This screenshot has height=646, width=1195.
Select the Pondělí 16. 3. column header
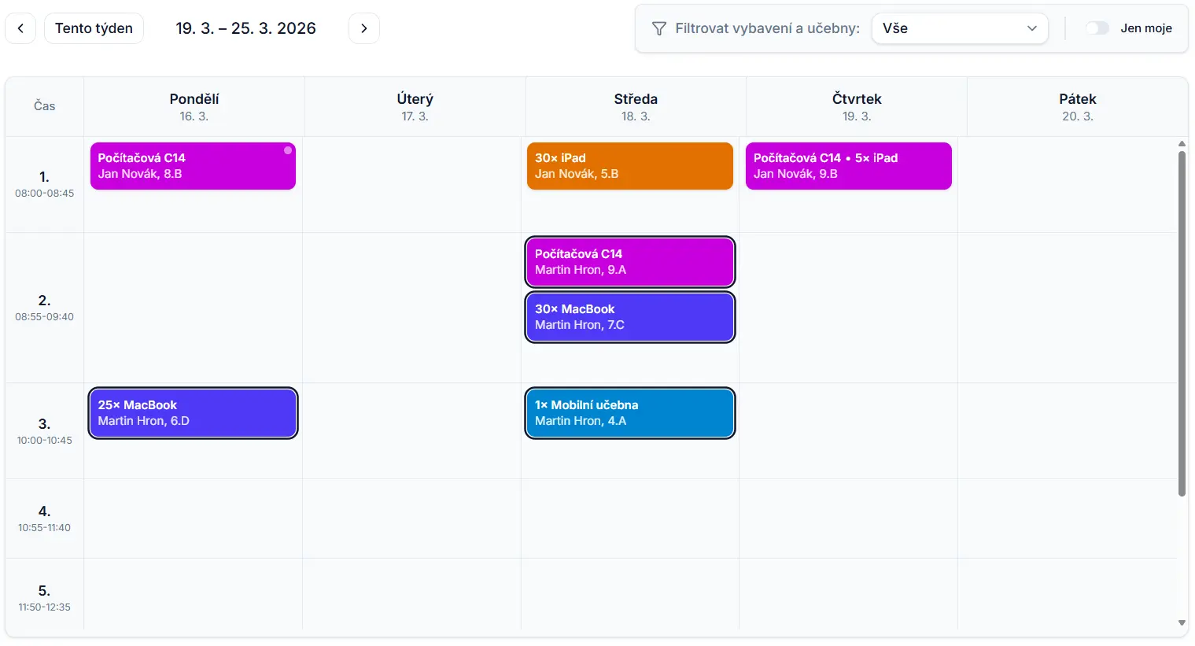pyautogui.click(x=194, y=106)
